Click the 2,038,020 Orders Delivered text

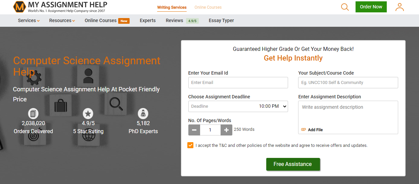coord(33,127)
